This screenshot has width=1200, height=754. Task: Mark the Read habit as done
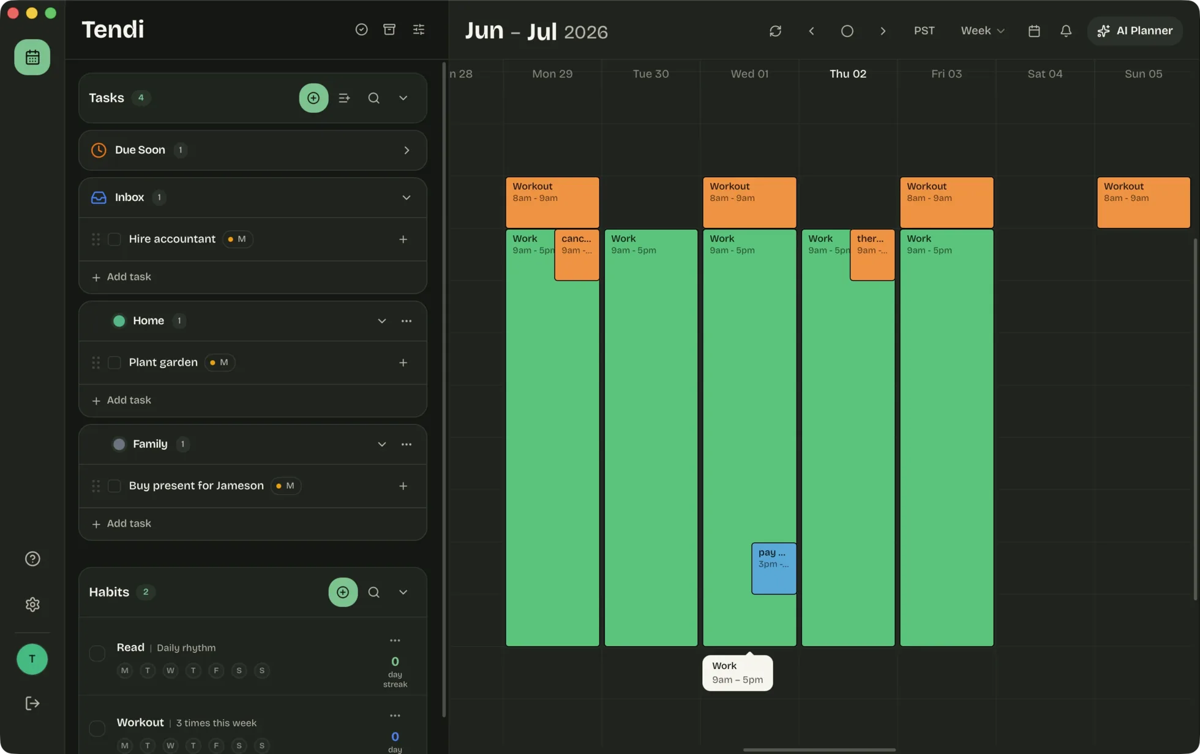click(x=97, y=654)
